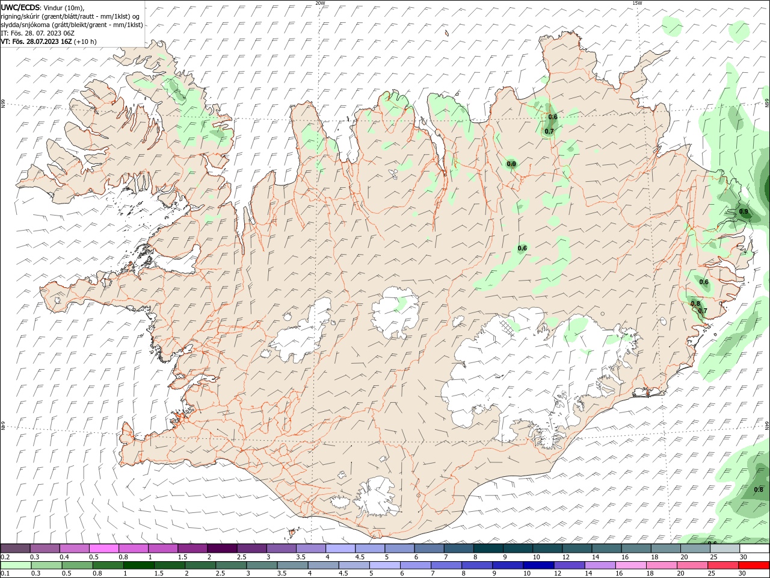Click the darkest green swatch in the bottom legend row
The height and width of the screenshot is (578, 770).
[138, 565]
